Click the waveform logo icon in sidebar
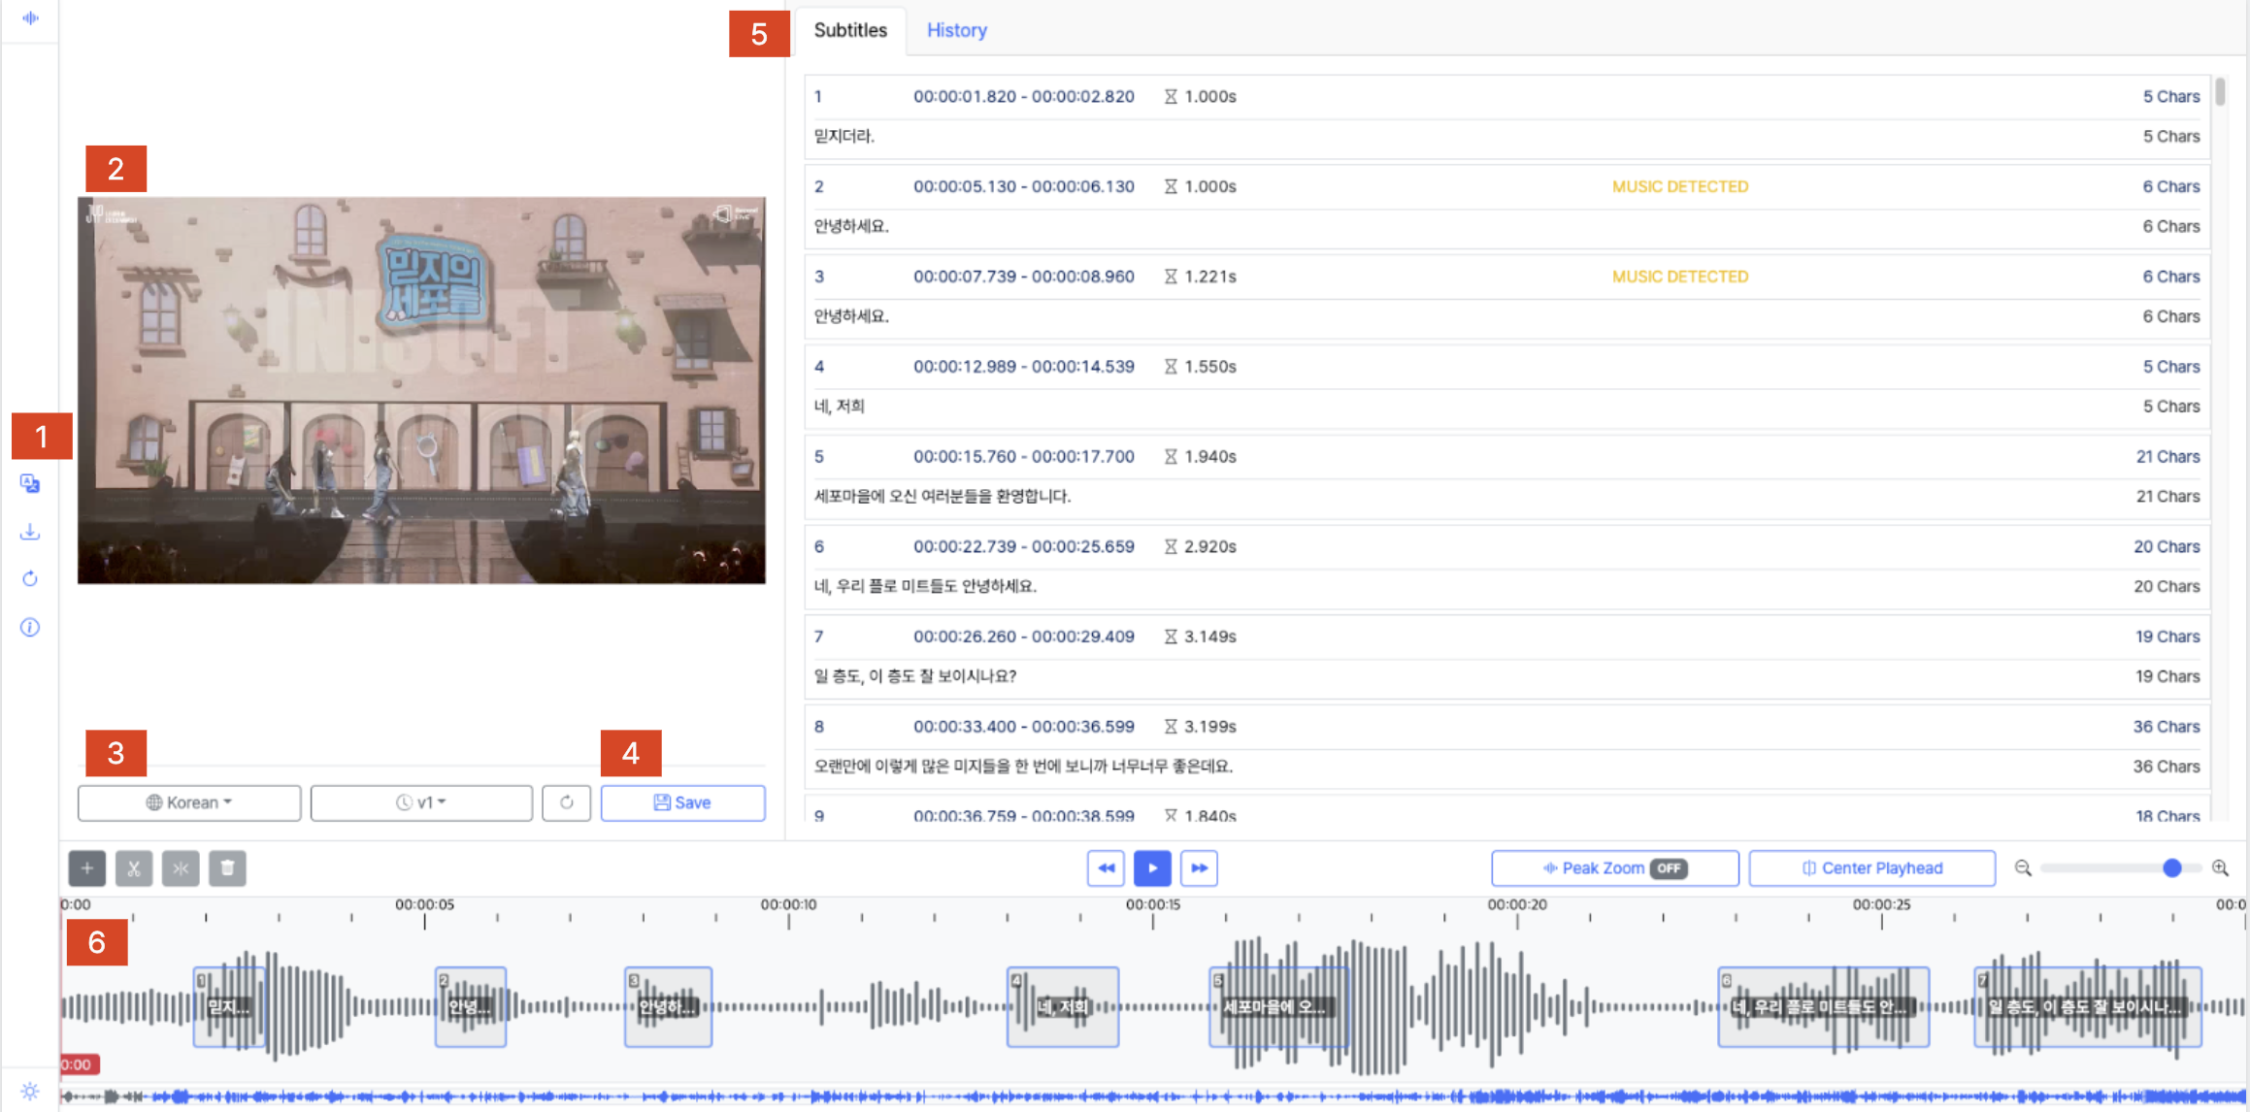2250x1112 pixels. tap(30, 17)
